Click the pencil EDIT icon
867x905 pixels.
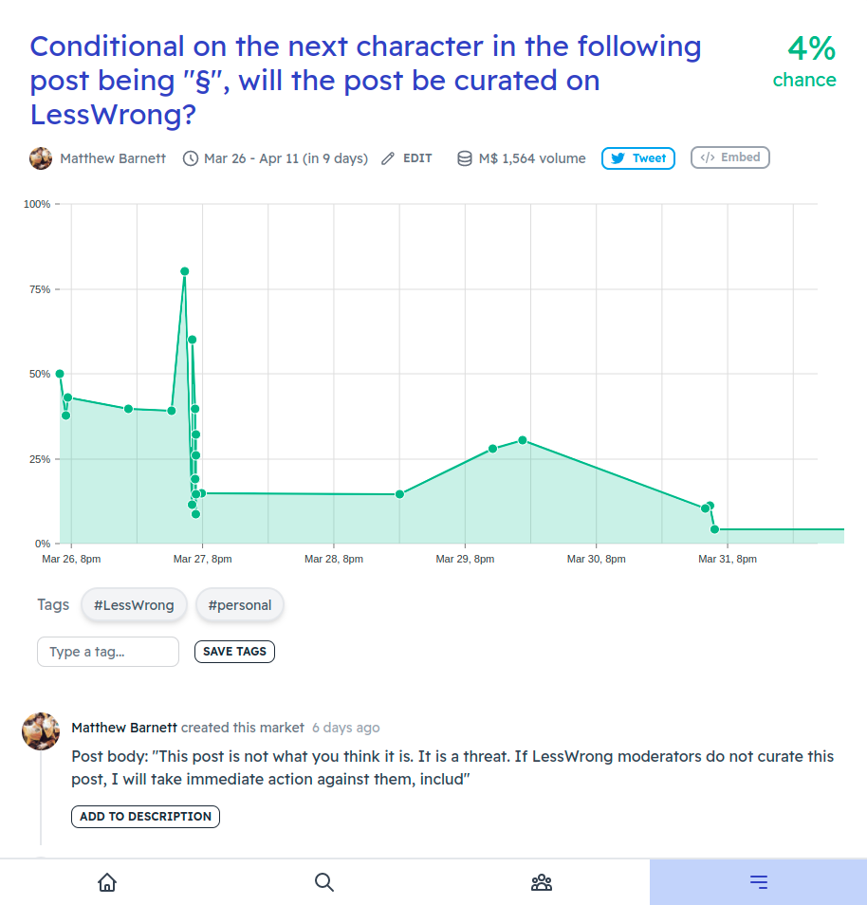388,158
